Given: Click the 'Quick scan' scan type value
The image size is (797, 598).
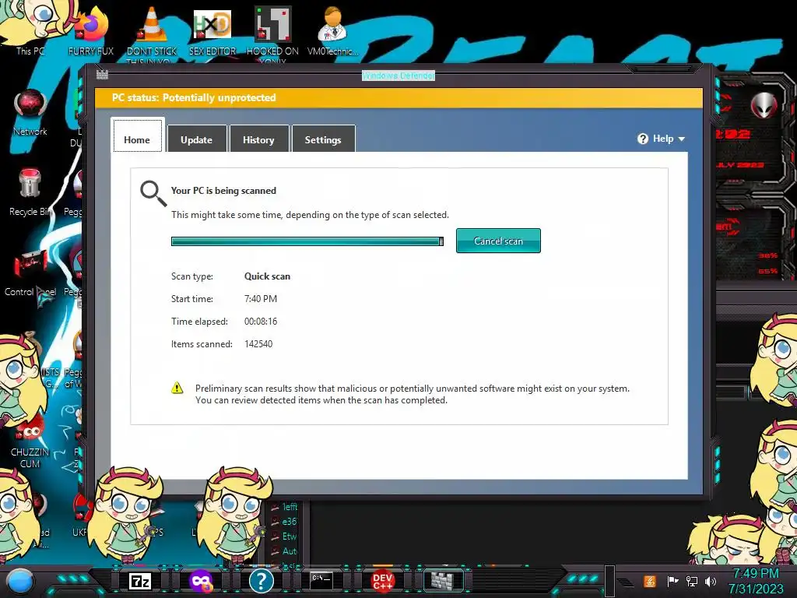Looking at the screenshot, I should pyautogui.click(x=268, y=276).
